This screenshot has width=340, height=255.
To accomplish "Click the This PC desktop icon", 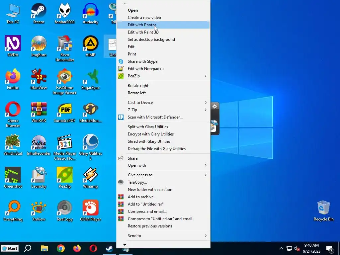I will 13,13.
